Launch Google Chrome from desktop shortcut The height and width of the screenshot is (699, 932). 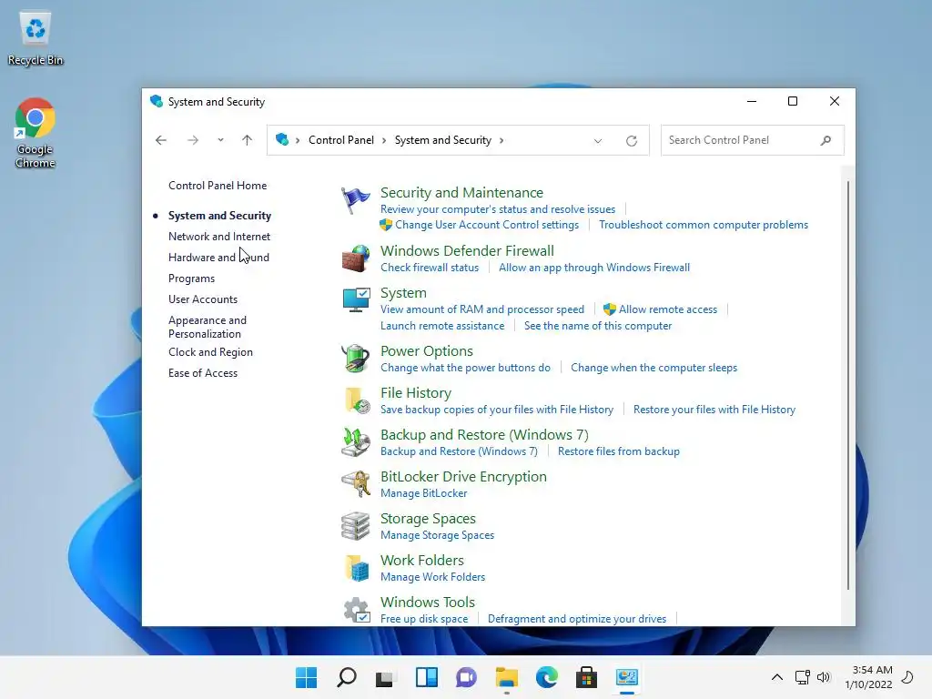pyautogui.click(x=35, y=133)
